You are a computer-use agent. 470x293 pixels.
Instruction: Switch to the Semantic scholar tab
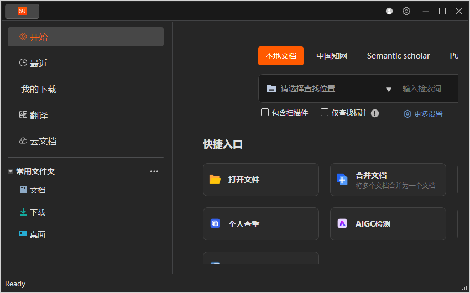[x=398, y=56]
